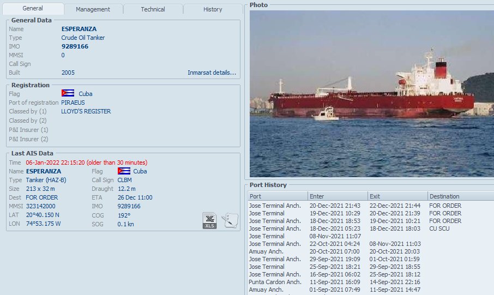
Task: Open the History tab
Action: [x=213, y=9]
